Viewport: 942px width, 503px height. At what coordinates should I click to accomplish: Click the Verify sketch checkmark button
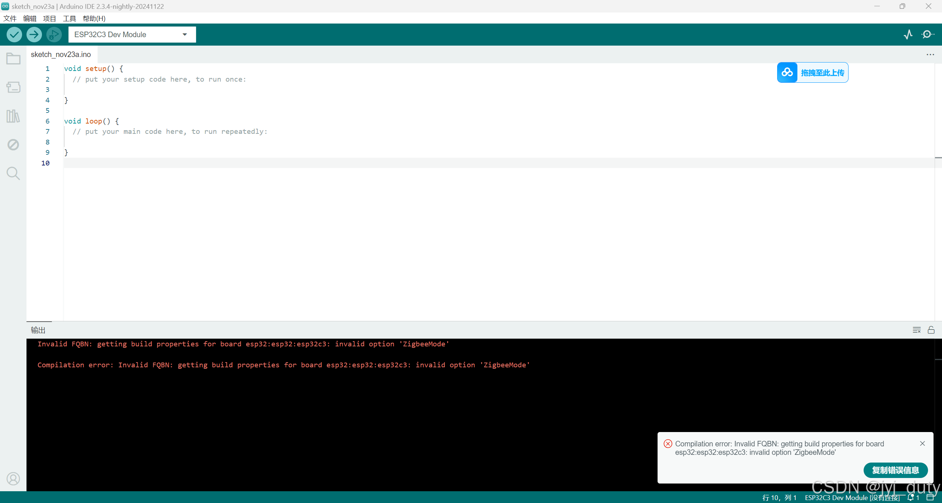click(x=14, y=35)
